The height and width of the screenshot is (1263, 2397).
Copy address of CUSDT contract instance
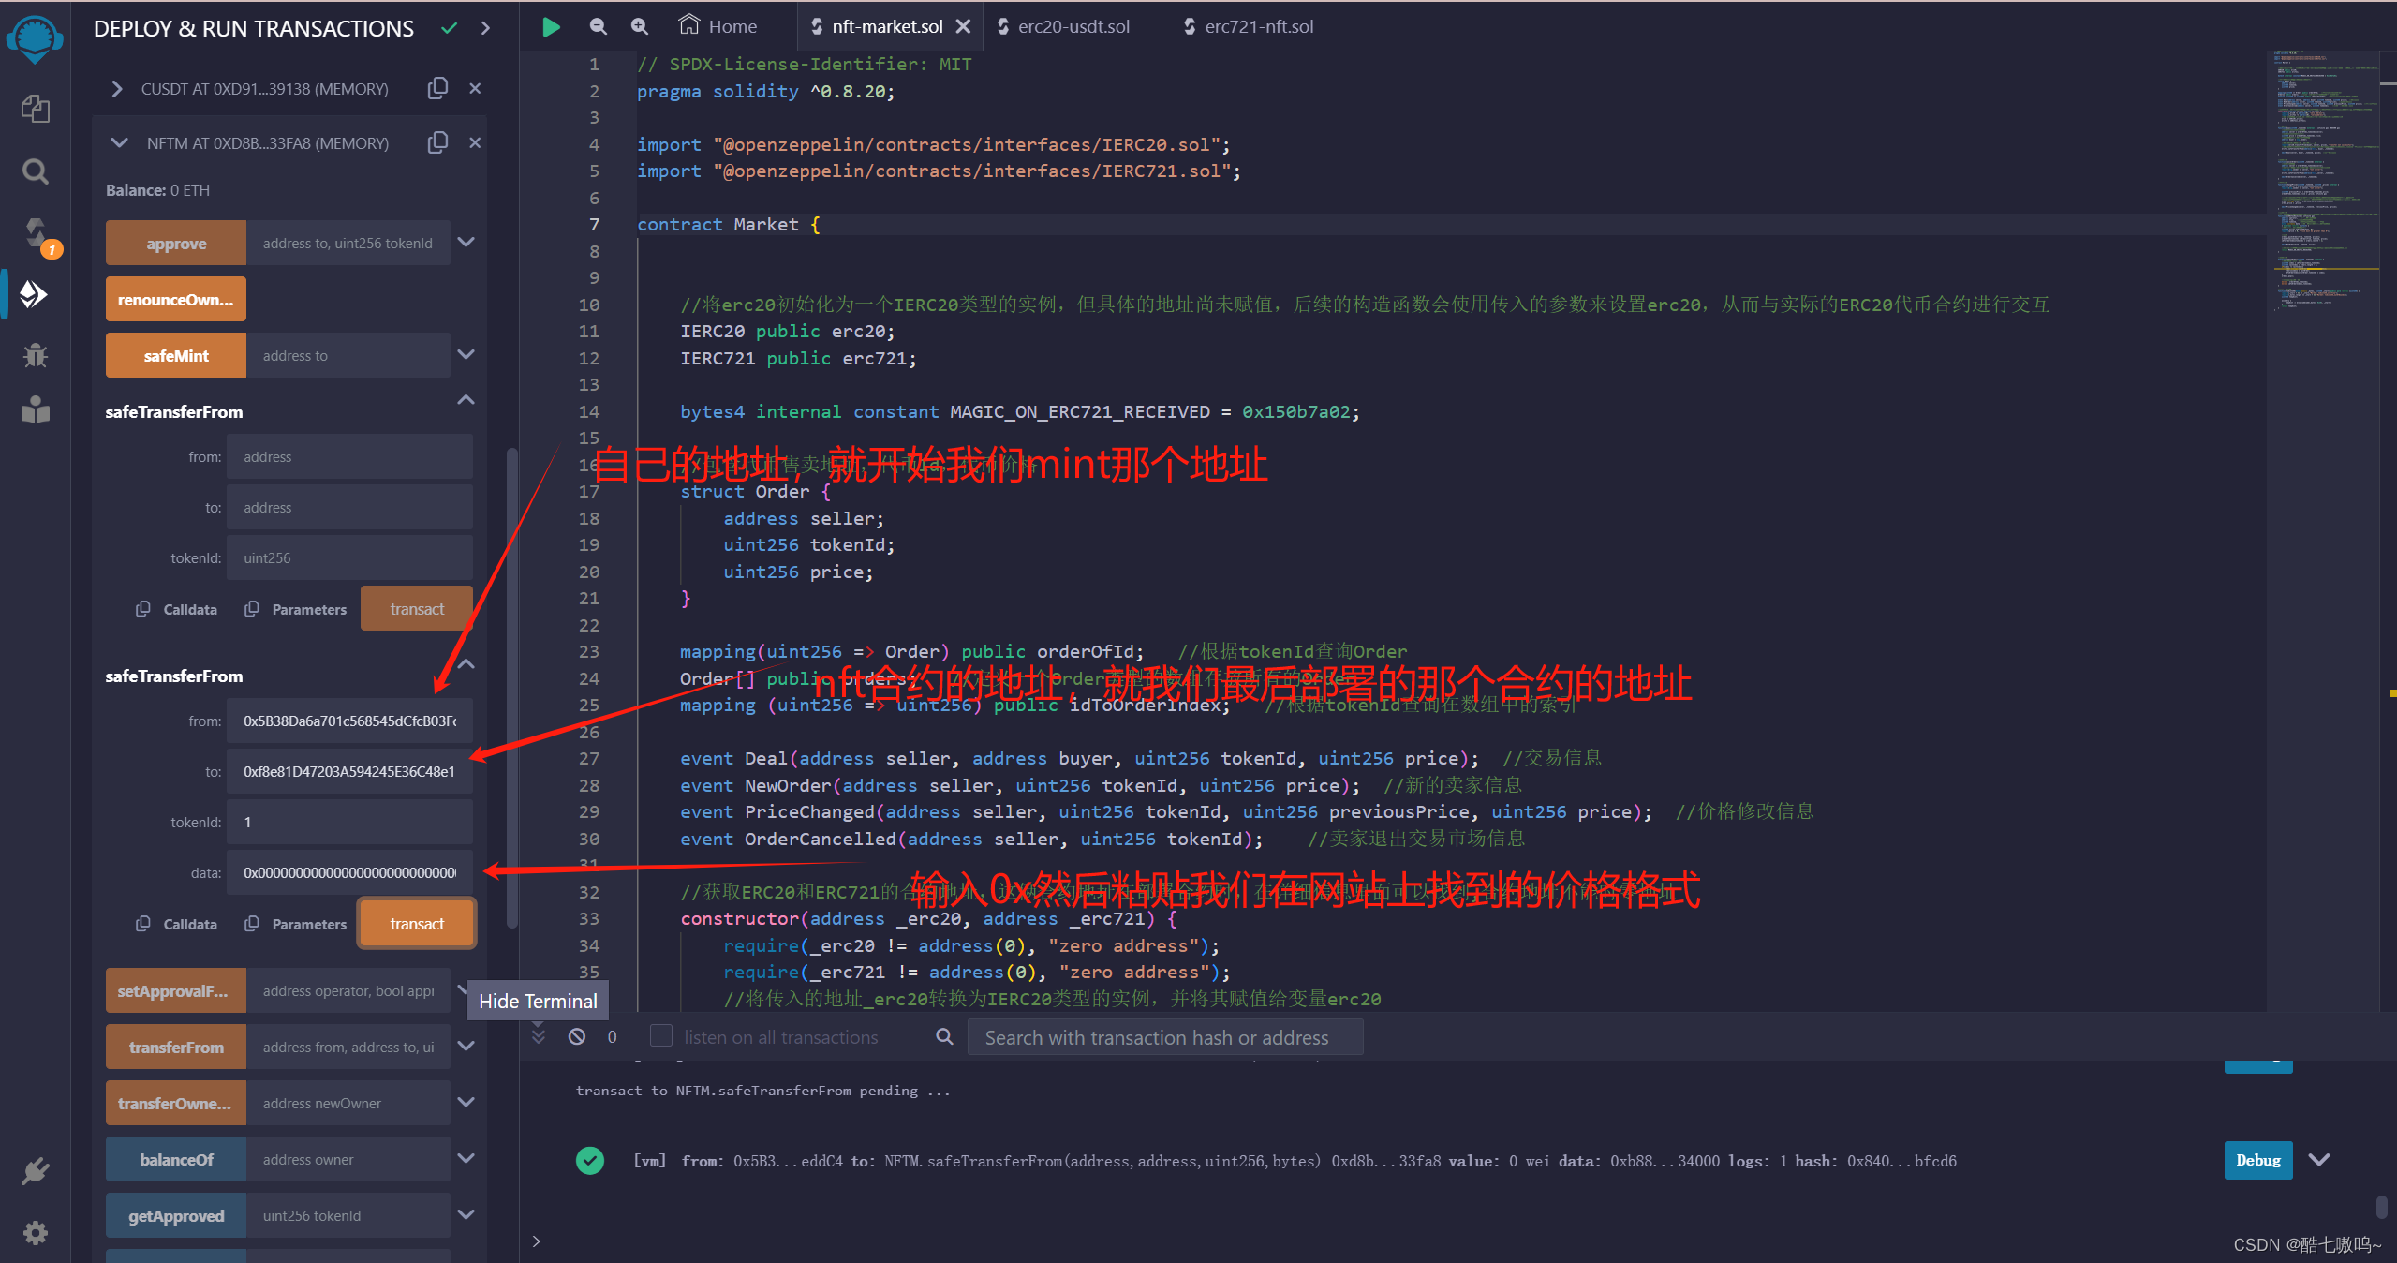pos(437,88)
